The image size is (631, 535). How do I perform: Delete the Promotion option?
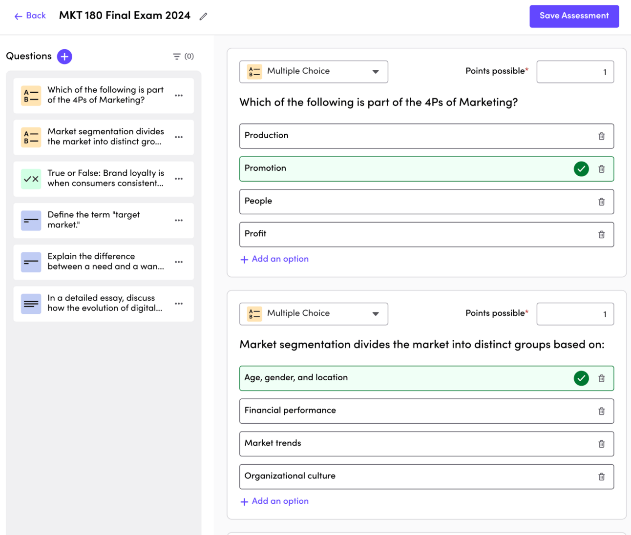pos(602,169)
